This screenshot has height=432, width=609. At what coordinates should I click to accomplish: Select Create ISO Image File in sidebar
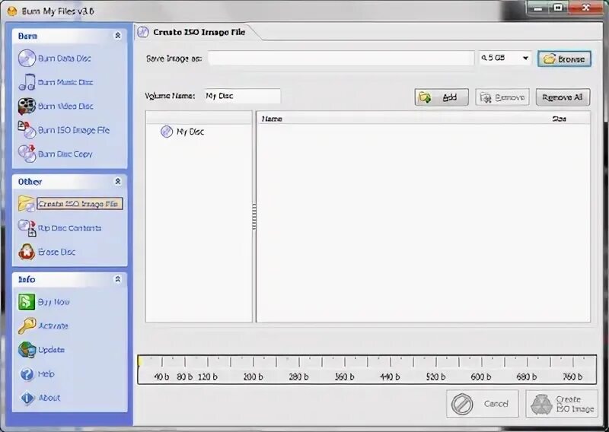pyautogui.click(x=80, y=204)
